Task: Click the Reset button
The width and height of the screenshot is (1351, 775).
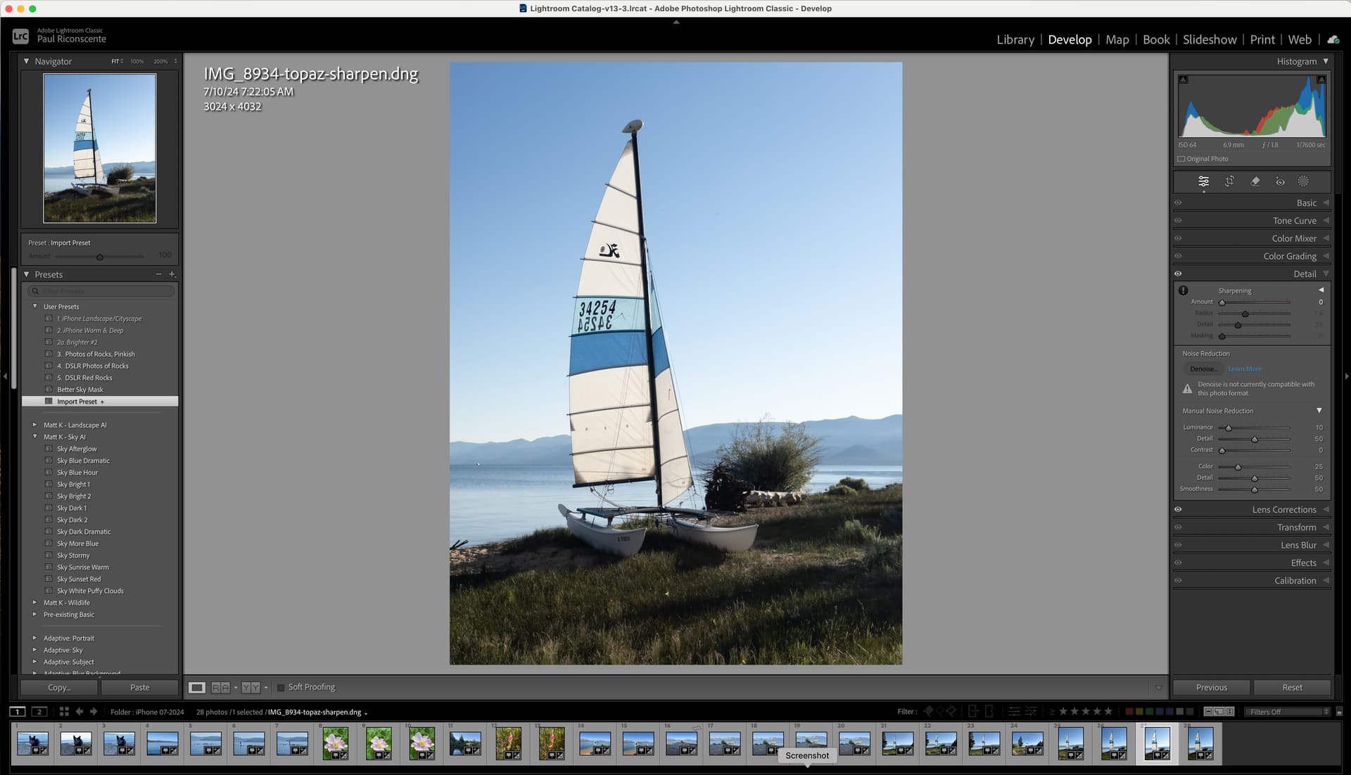Action: coord(1292,687)
